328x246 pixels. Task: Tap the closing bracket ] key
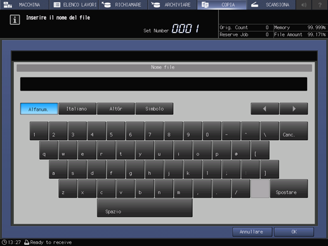pyautogui.click(x=270, y=169)
